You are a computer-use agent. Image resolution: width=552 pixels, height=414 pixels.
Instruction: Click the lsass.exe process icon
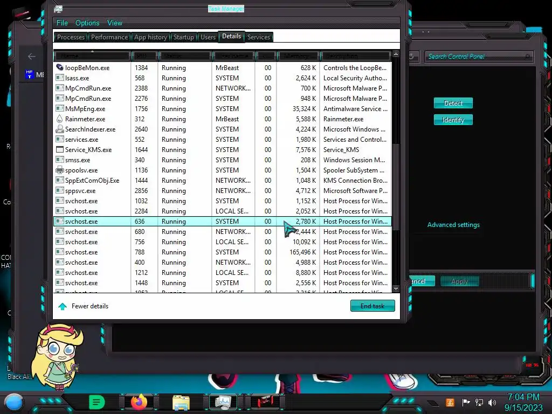point(60,78)
